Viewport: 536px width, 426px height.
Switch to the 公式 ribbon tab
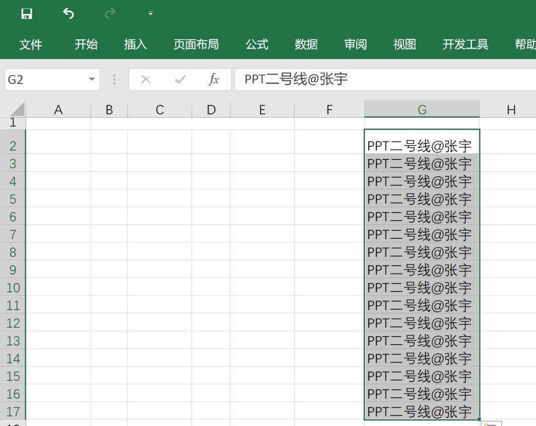257,45
